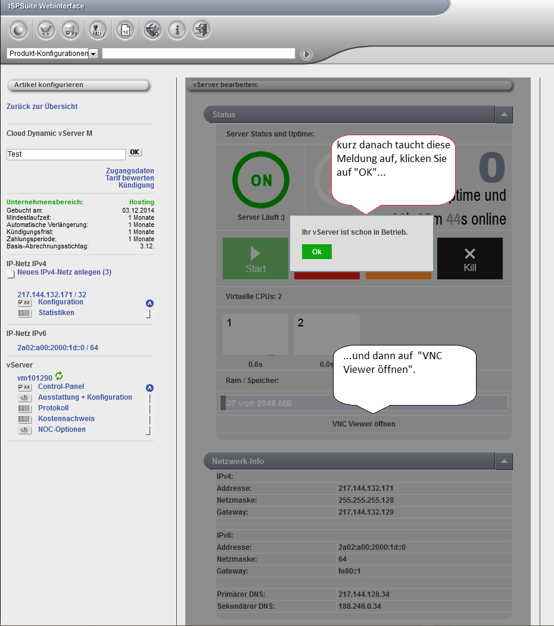Collapse the Netzwerk-Info panel section
The width and height of the screenshot is (554, 626).
point(503,461)
